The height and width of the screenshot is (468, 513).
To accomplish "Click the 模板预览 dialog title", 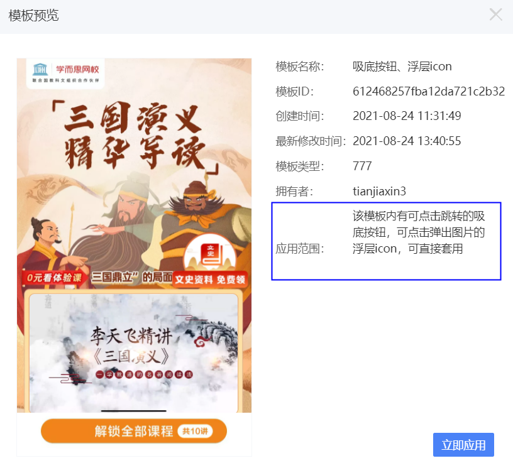I will click(x=33, y=15).
